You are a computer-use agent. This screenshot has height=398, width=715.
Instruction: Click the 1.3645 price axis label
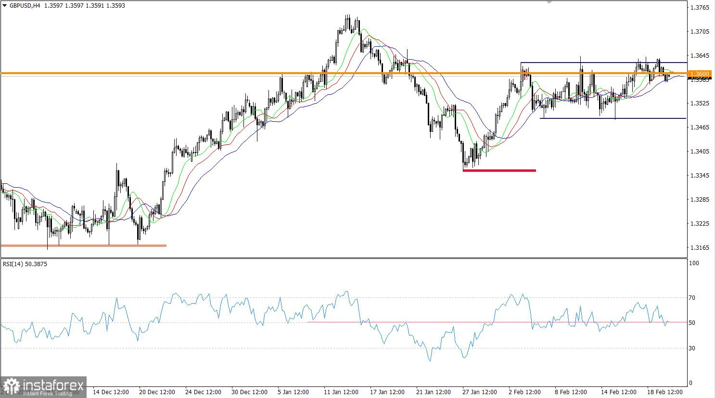point(700,56)
